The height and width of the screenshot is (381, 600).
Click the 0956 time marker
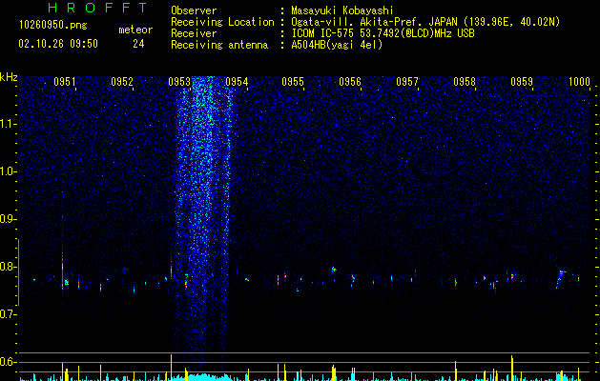350,82
